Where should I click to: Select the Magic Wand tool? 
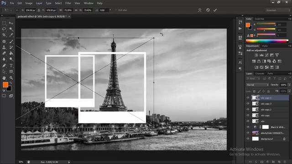pos(11,29)
